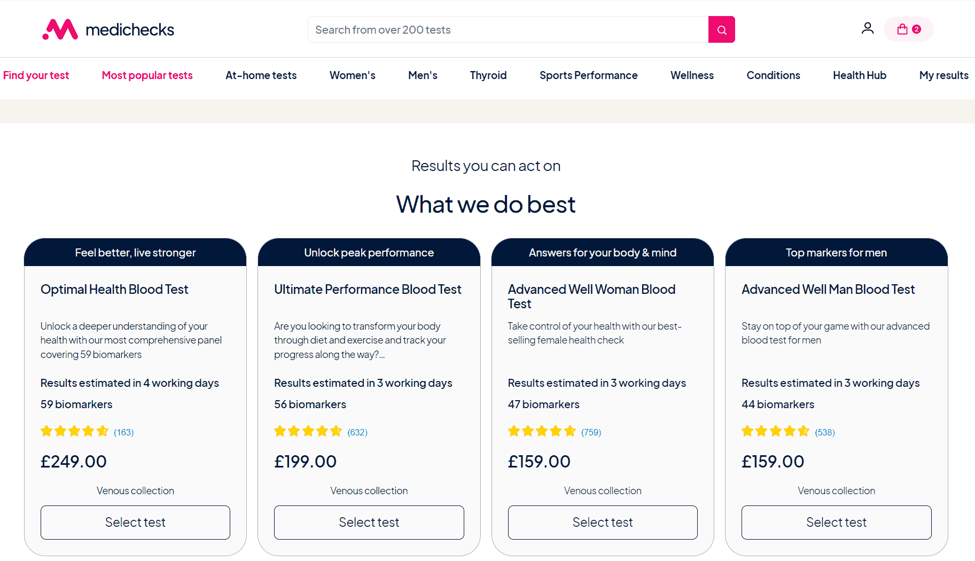975x561 pixels.
Task: Select test for Optimal Health Blood Test
Action: coord(135,523)
